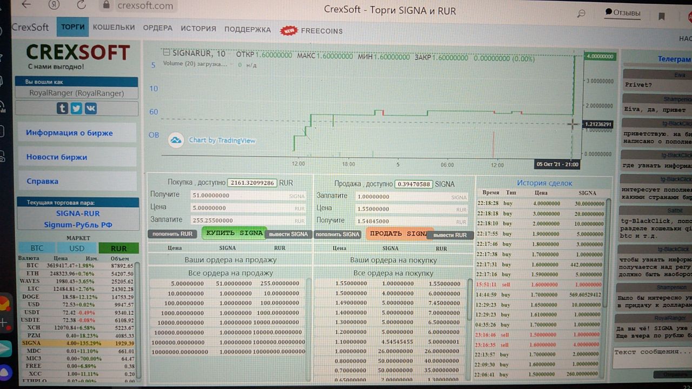Open the Twitter social link icon
The height and width of the screenshot is (389, 692).
point(76,108)
